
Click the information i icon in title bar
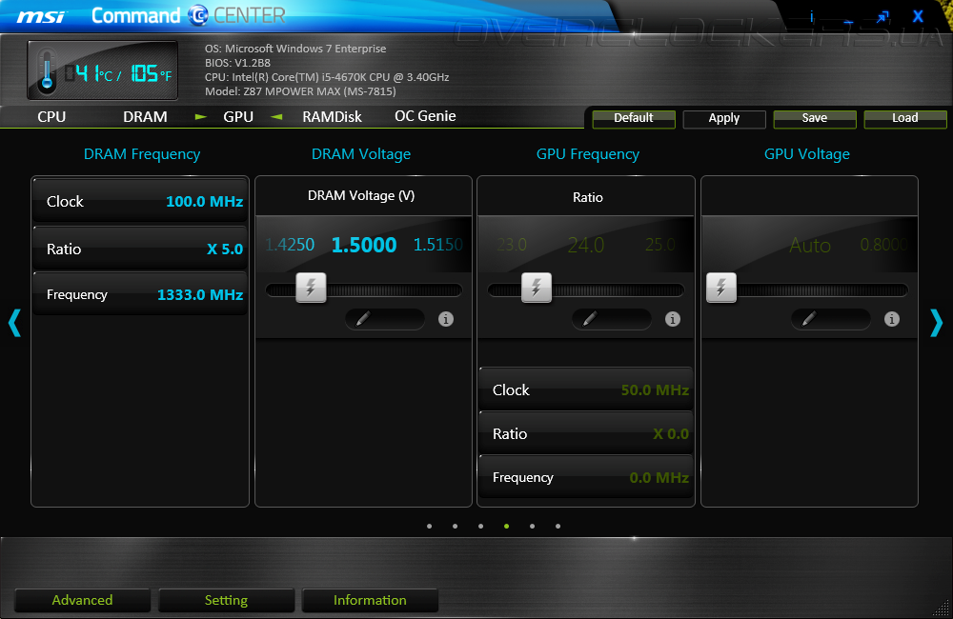pos(812,16)
